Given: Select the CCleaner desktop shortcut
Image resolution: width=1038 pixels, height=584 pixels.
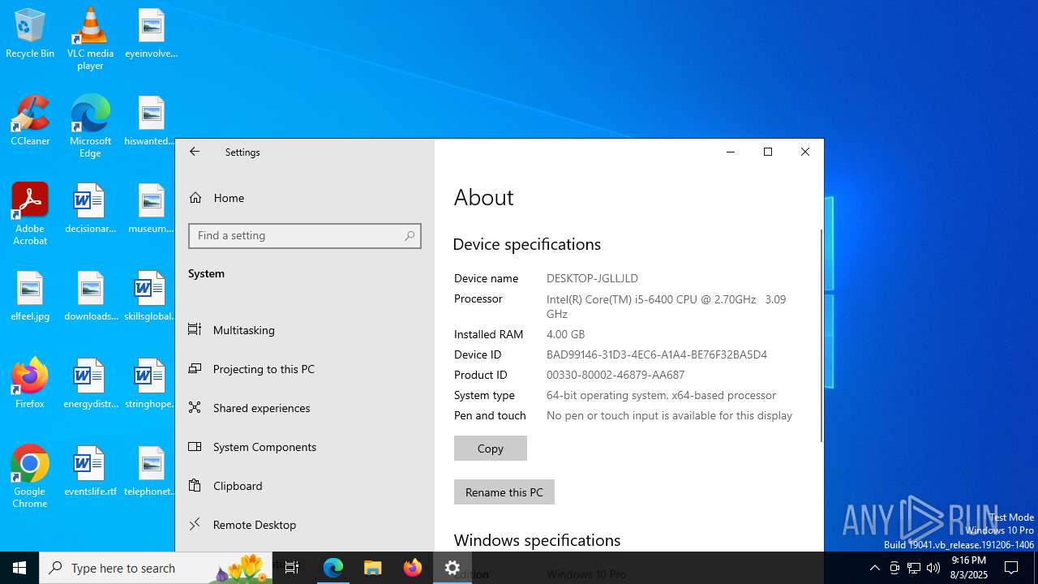Looking at the screenshot, I should click(30, 121).
